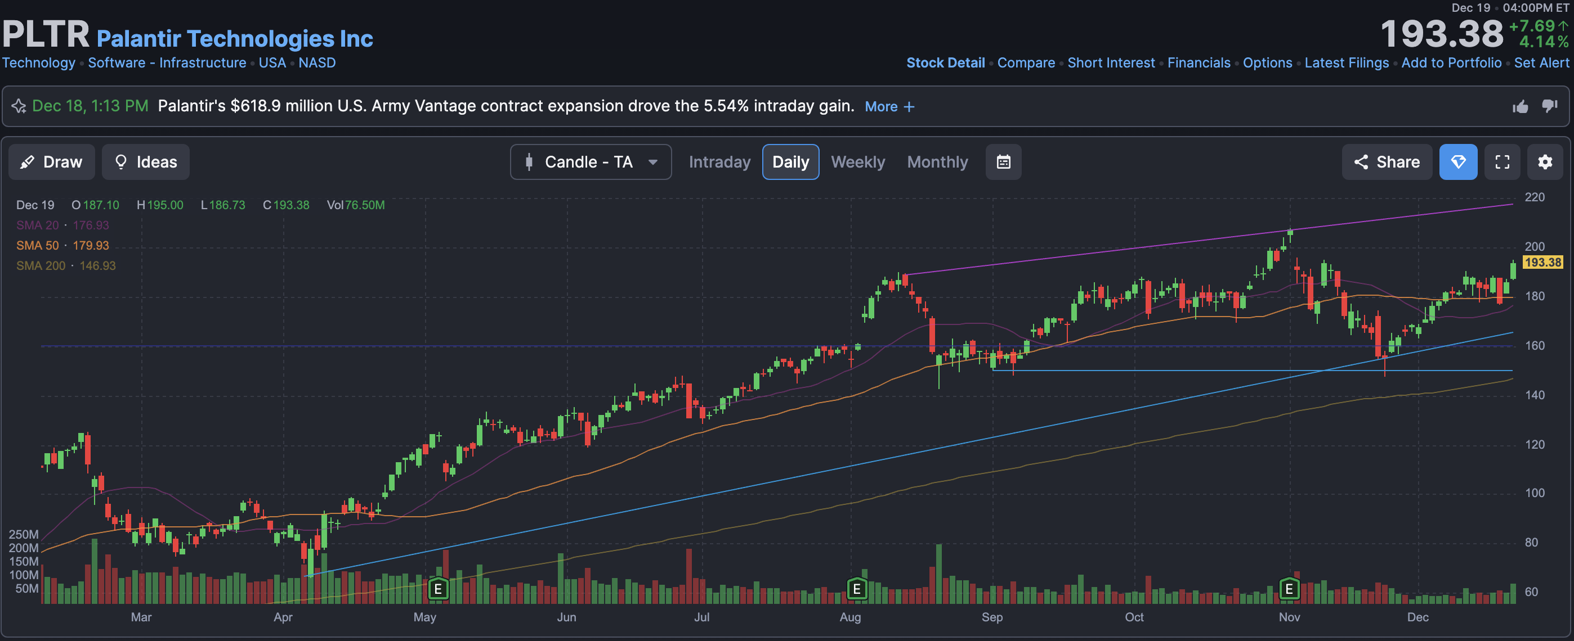The image size is (1574, 641).
Task: Go to Short Interest page
Action: (x=1111, y=63)
